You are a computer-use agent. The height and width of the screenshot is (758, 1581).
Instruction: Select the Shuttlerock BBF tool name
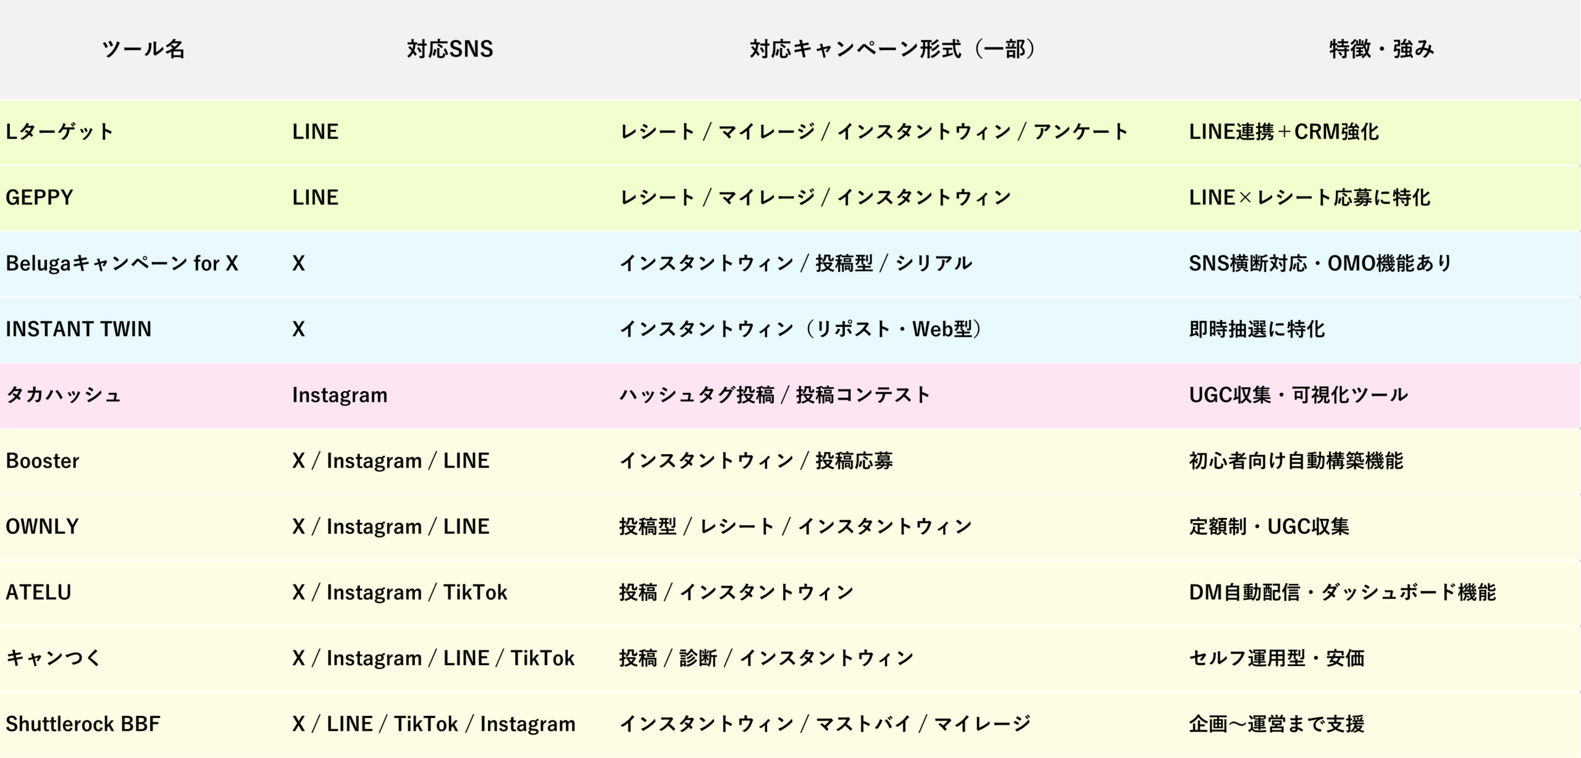coord(83,724)
